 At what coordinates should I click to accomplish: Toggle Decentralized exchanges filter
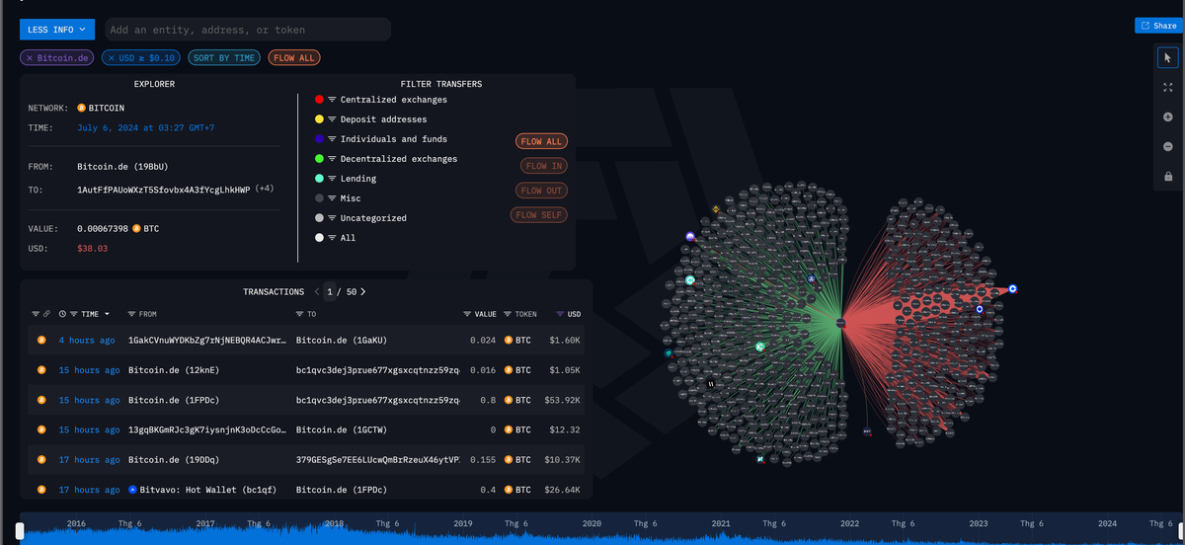pos(386,159)
